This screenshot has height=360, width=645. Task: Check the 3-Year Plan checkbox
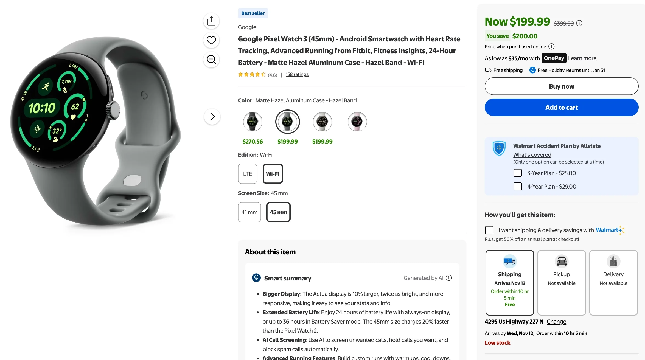pos(518,173)
